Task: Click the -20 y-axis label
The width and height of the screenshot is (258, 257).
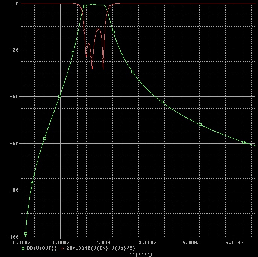Action: [14, 50]
